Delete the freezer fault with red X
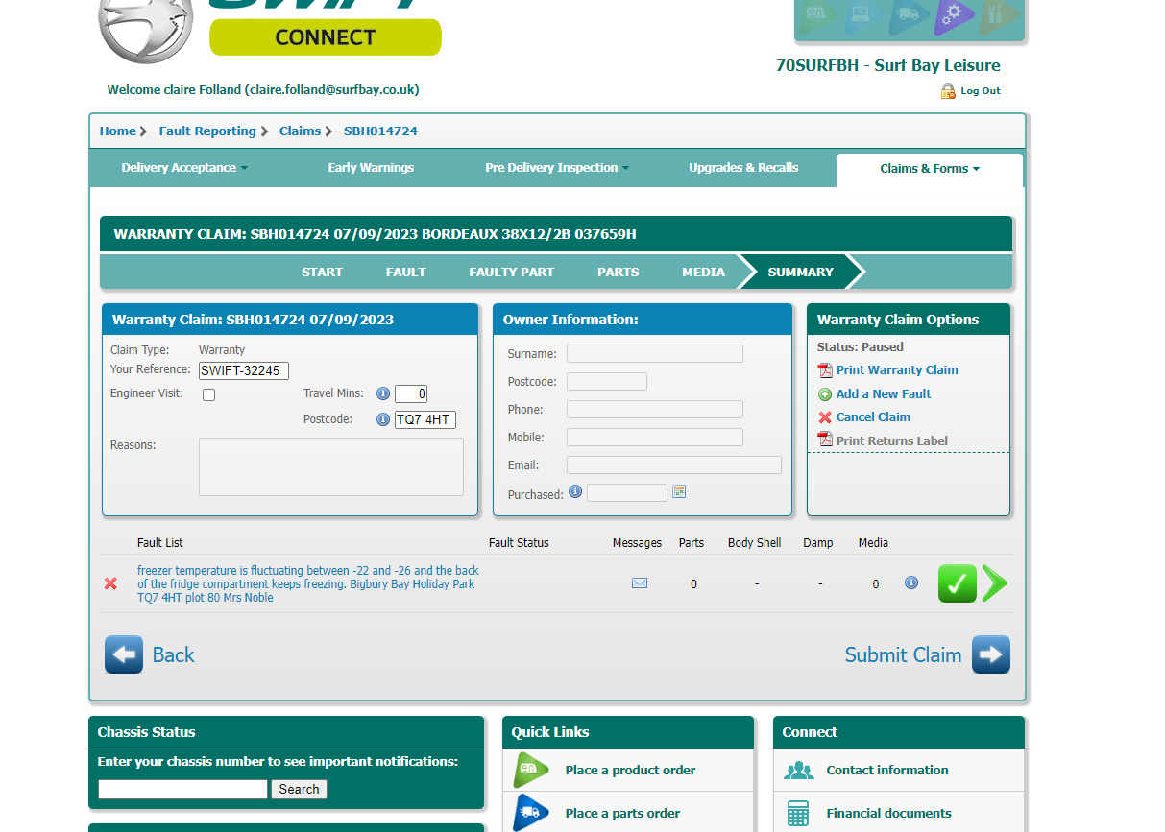 coord(111,583)
